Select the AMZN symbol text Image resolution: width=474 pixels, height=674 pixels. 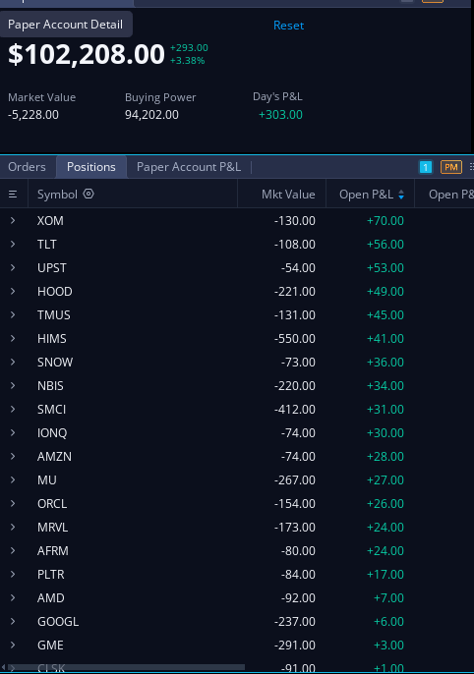(x=54, y=457)
